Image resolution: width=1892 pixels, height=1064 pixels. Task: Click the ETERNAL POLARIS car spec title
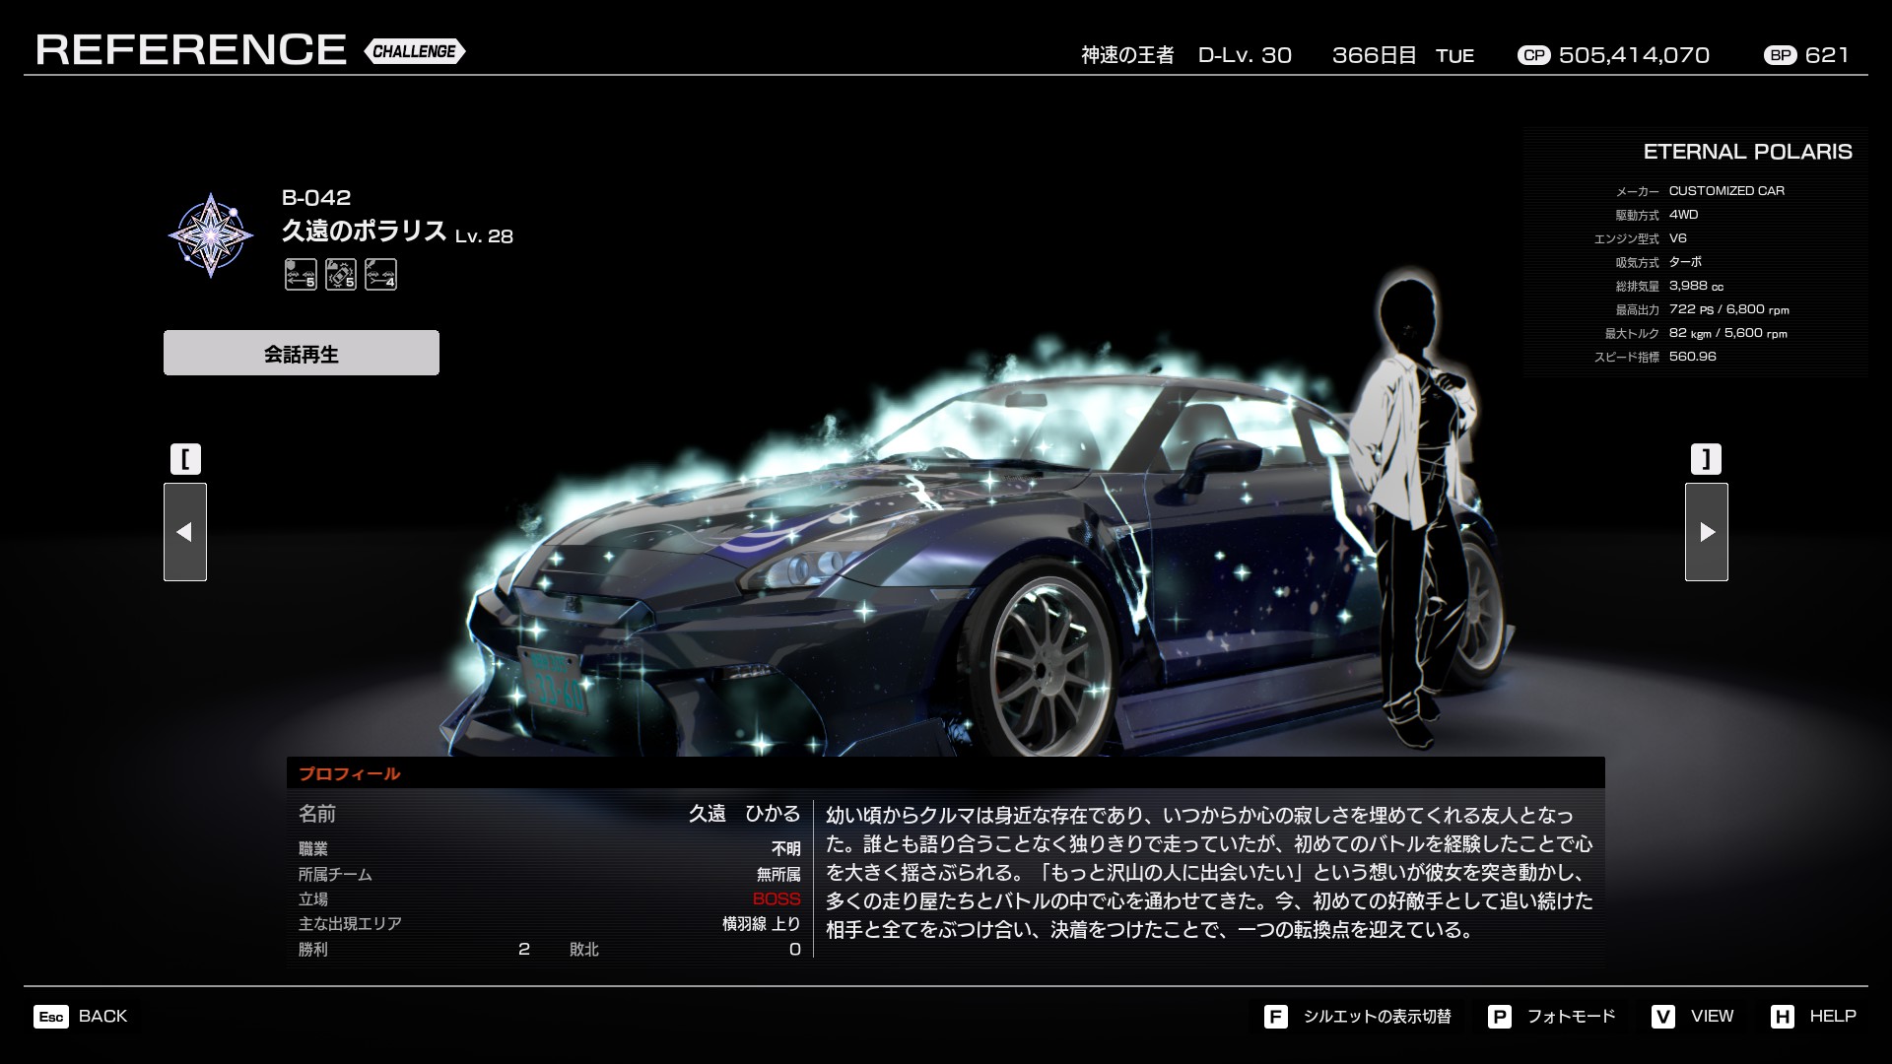pyautogui.click(x=1747, y=152)
